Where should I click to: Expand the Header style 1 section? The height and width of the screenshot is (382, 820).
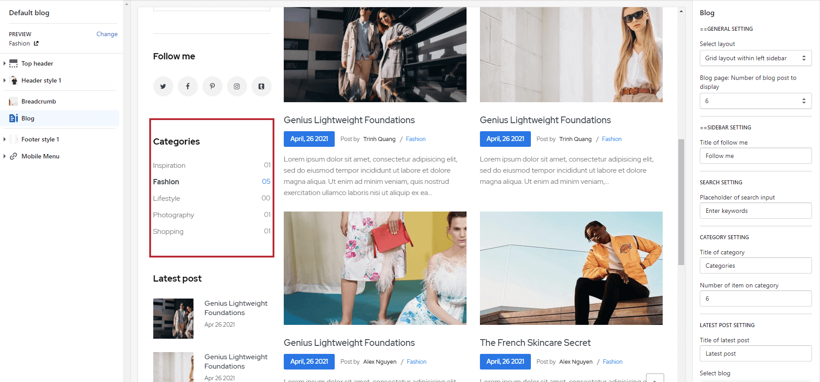pos(4,81)
